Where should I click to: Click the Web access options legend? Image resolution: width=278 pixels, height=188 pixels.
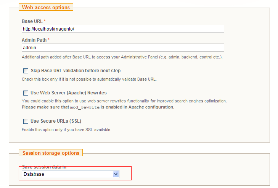tap(46, 7)
